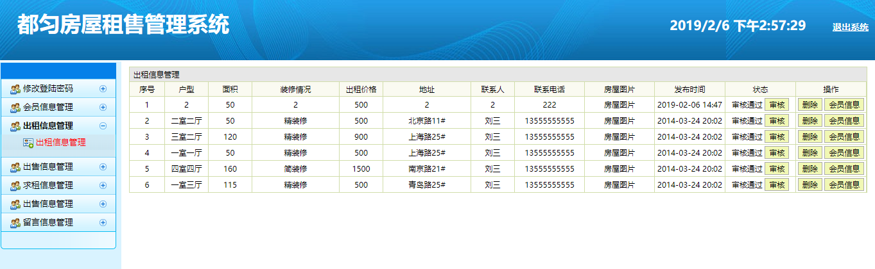Delete row 序号 3 with 删除

click(810, 136)
